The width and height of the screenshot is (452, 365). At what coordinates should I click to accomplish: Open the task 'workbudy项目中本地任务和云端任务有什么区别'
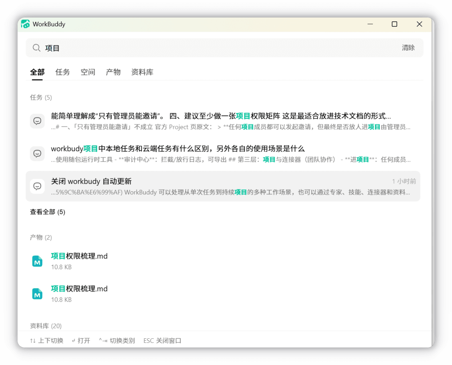click(223, 154)
